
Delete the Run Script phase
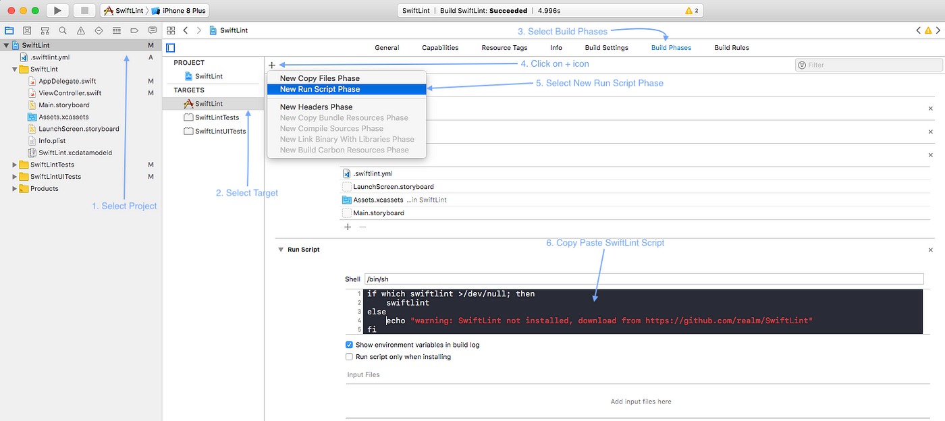[931, 250]
